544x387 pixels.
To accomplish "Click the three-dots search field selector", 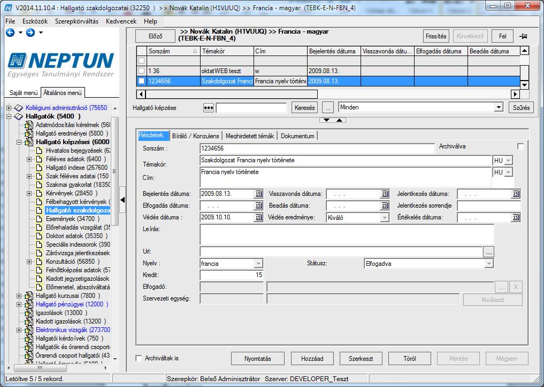I will pos(209,108).
